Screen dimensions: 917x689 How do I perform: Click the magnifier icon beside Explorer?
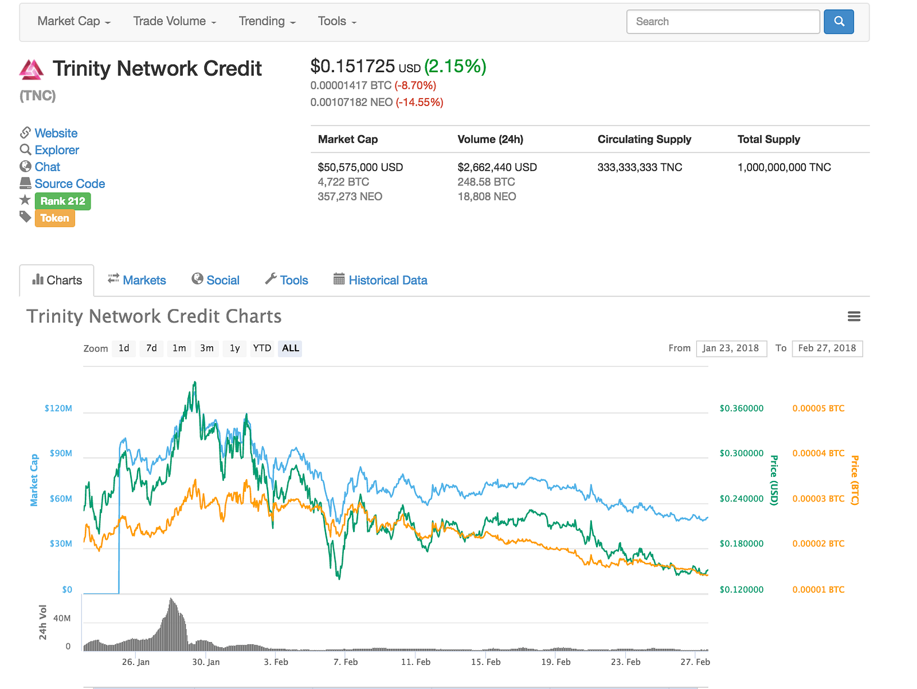(25, 150)
